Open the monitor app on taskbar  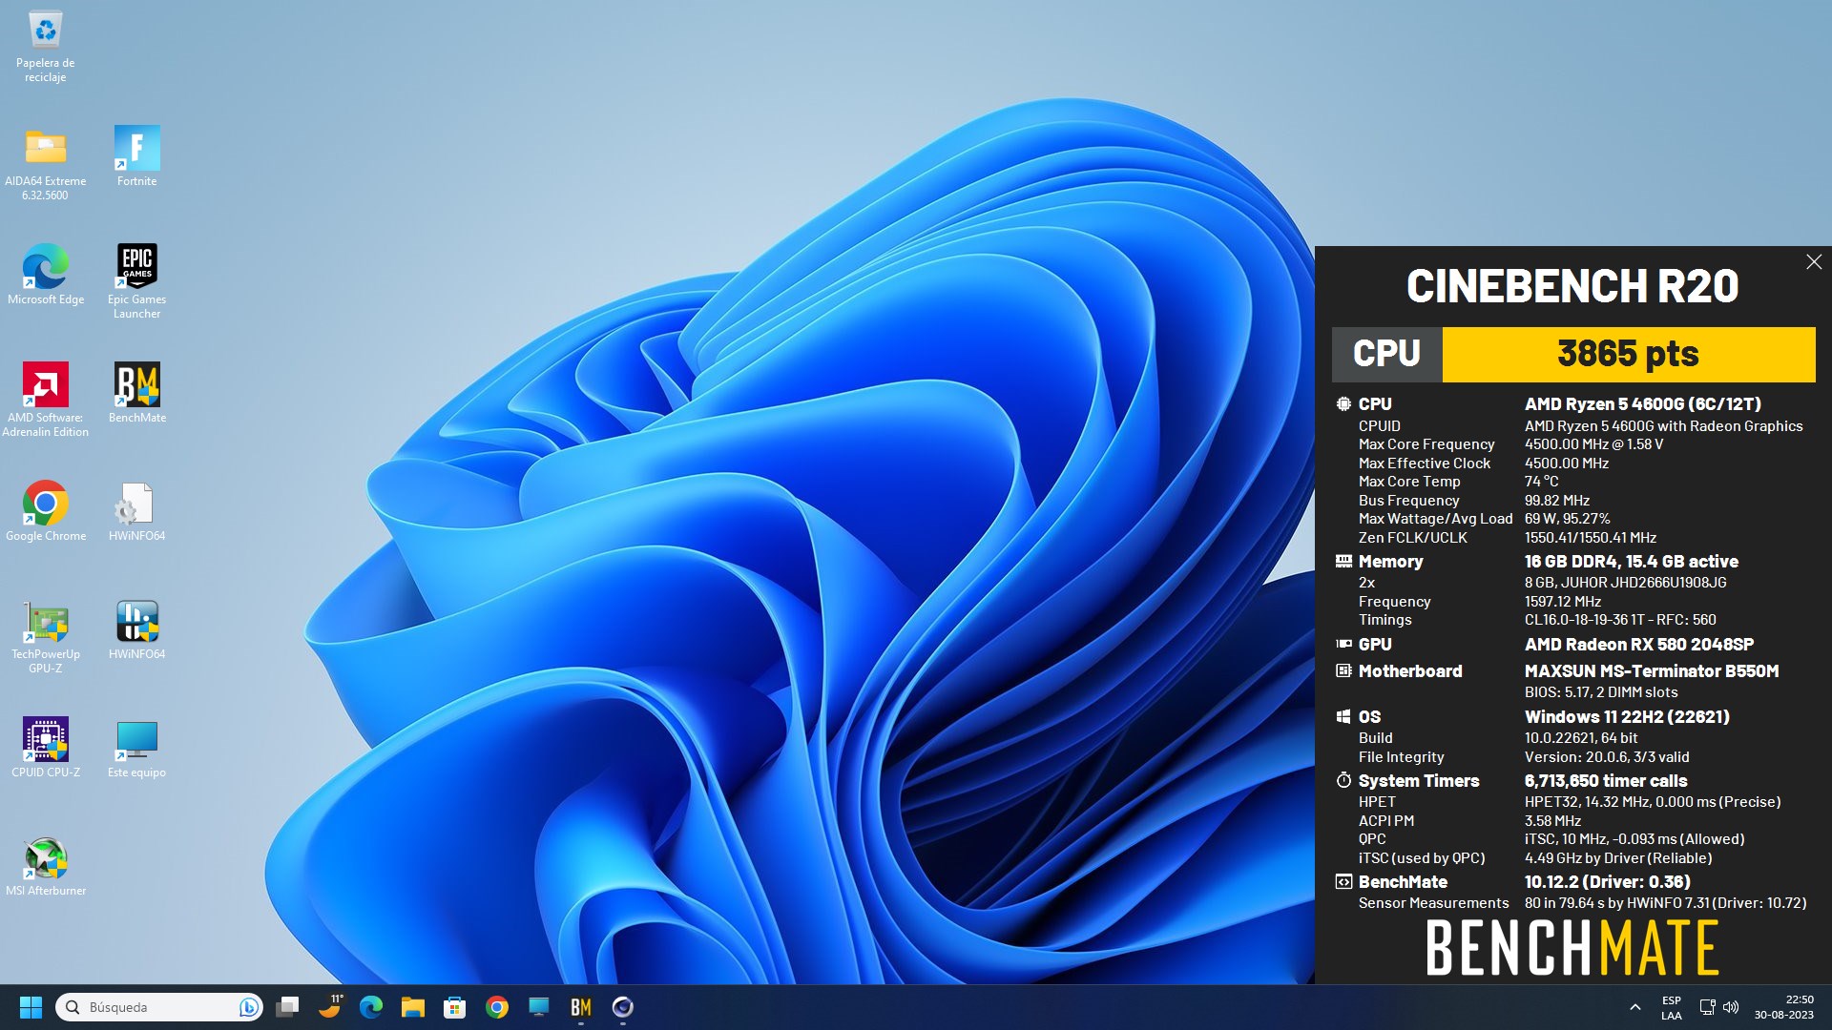(539, 1007)
